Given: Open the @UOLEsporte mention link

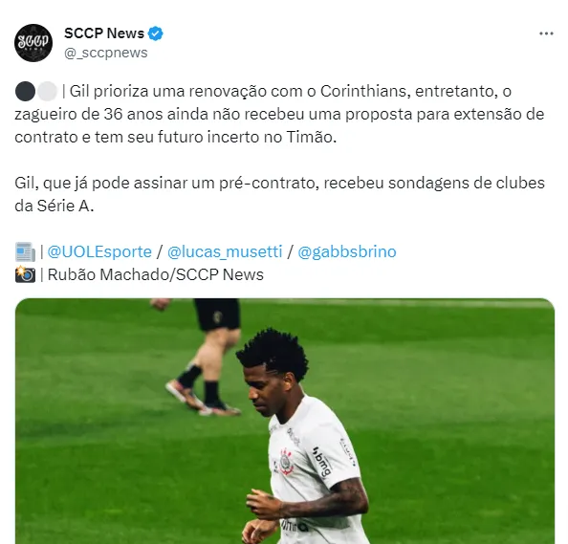Looking at the screenshot, I should pos(99,251).
